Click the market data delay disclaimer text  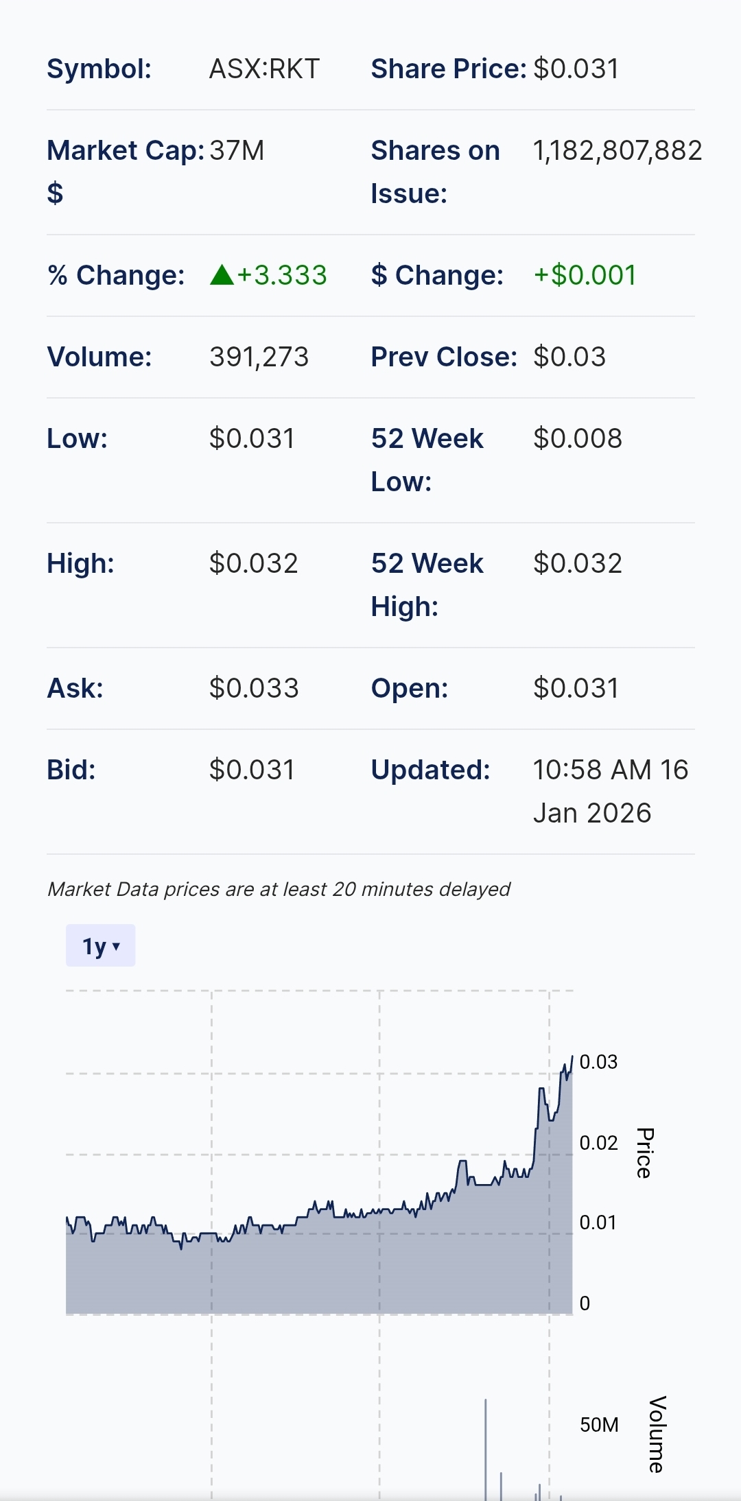pos(279,889)
